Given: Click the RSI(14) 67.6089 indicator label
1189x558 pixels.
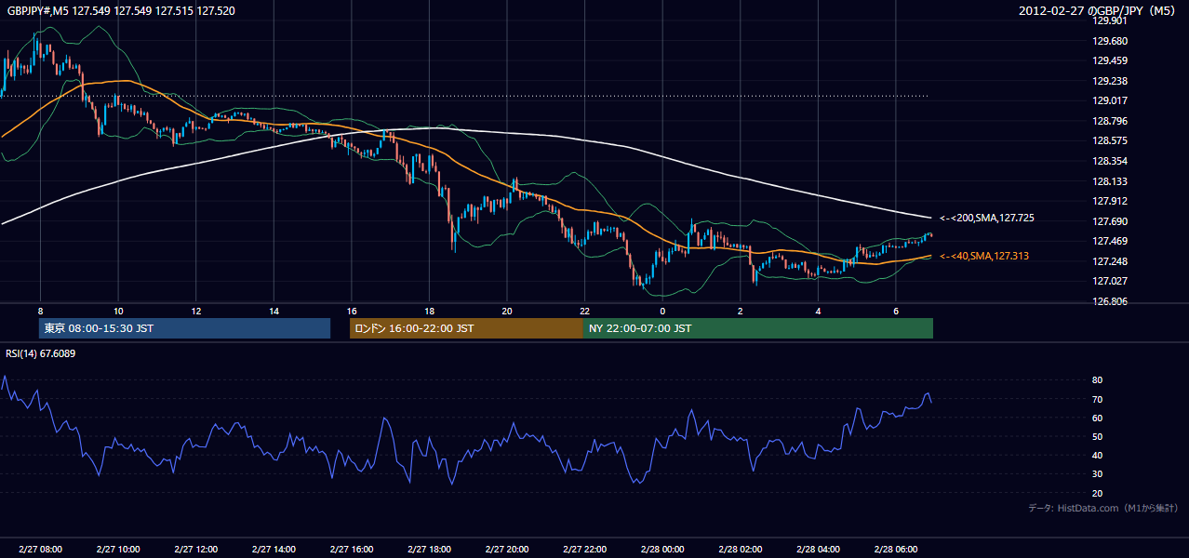Looking at the screenshot, I should 40,353.
